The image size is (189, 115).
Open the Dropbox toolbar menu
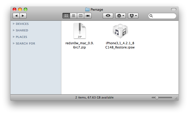click(133, 16)
